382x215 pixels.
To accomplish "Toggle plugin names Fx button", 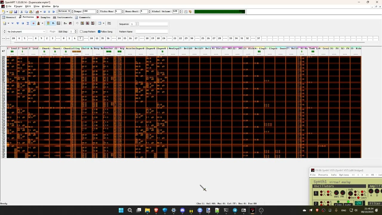I will [53, 23].
